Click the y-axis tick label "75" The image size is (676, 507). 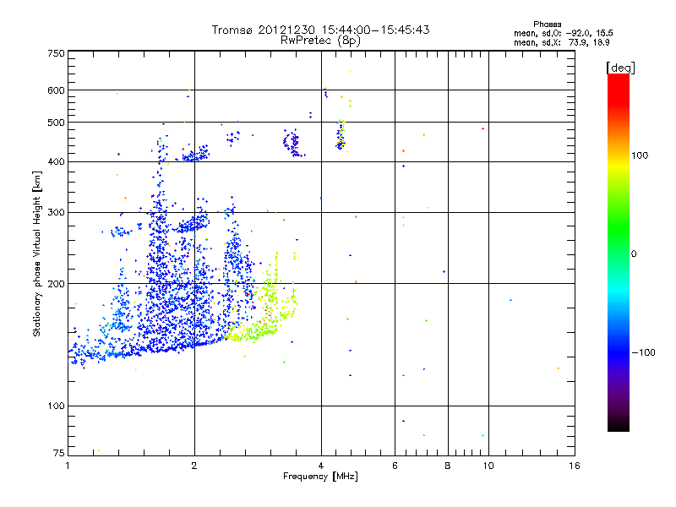click(59, 453)
